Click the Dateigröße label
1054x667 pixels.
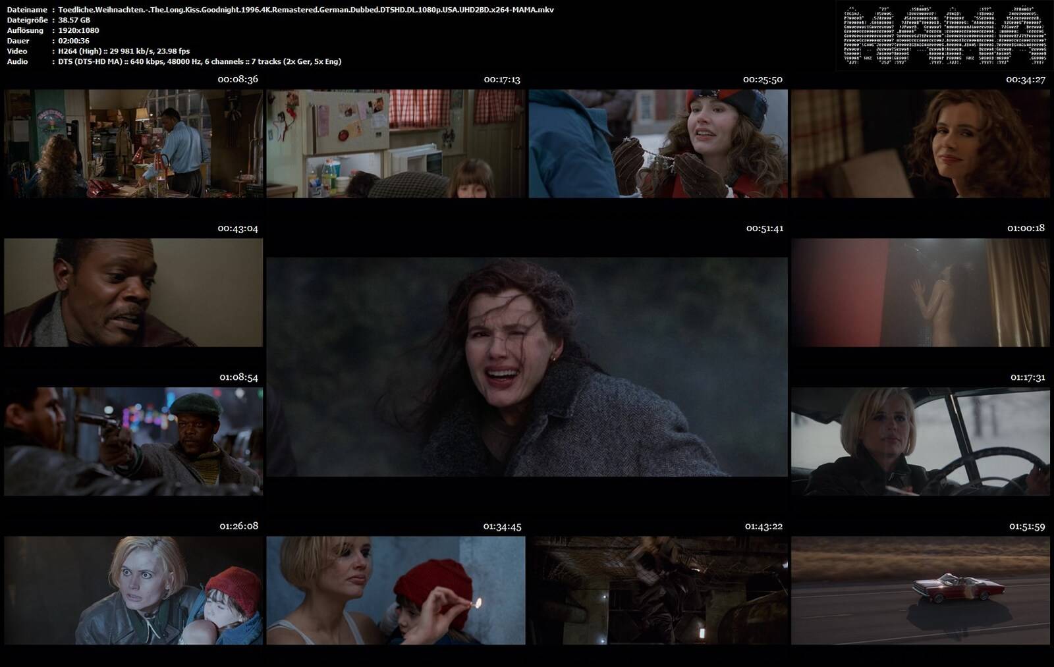pos(27,20)
